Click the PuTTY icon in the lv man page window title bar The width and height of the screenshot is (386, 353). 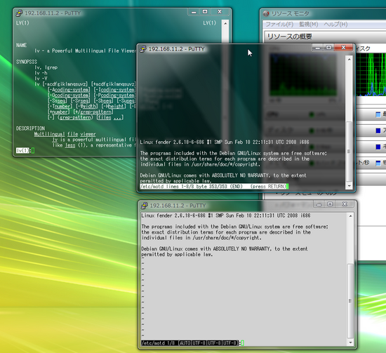tap(19, 13)
